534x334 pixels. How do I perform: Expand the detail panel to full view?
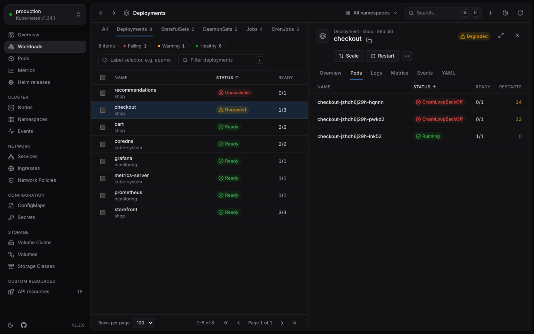(x=501, y=35)
